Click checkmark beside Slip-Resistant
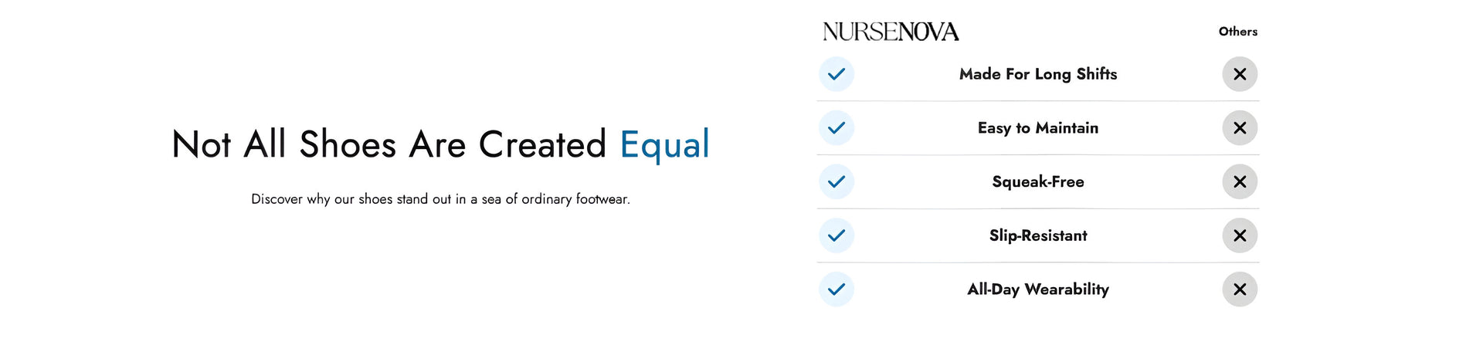 [836, 235]
